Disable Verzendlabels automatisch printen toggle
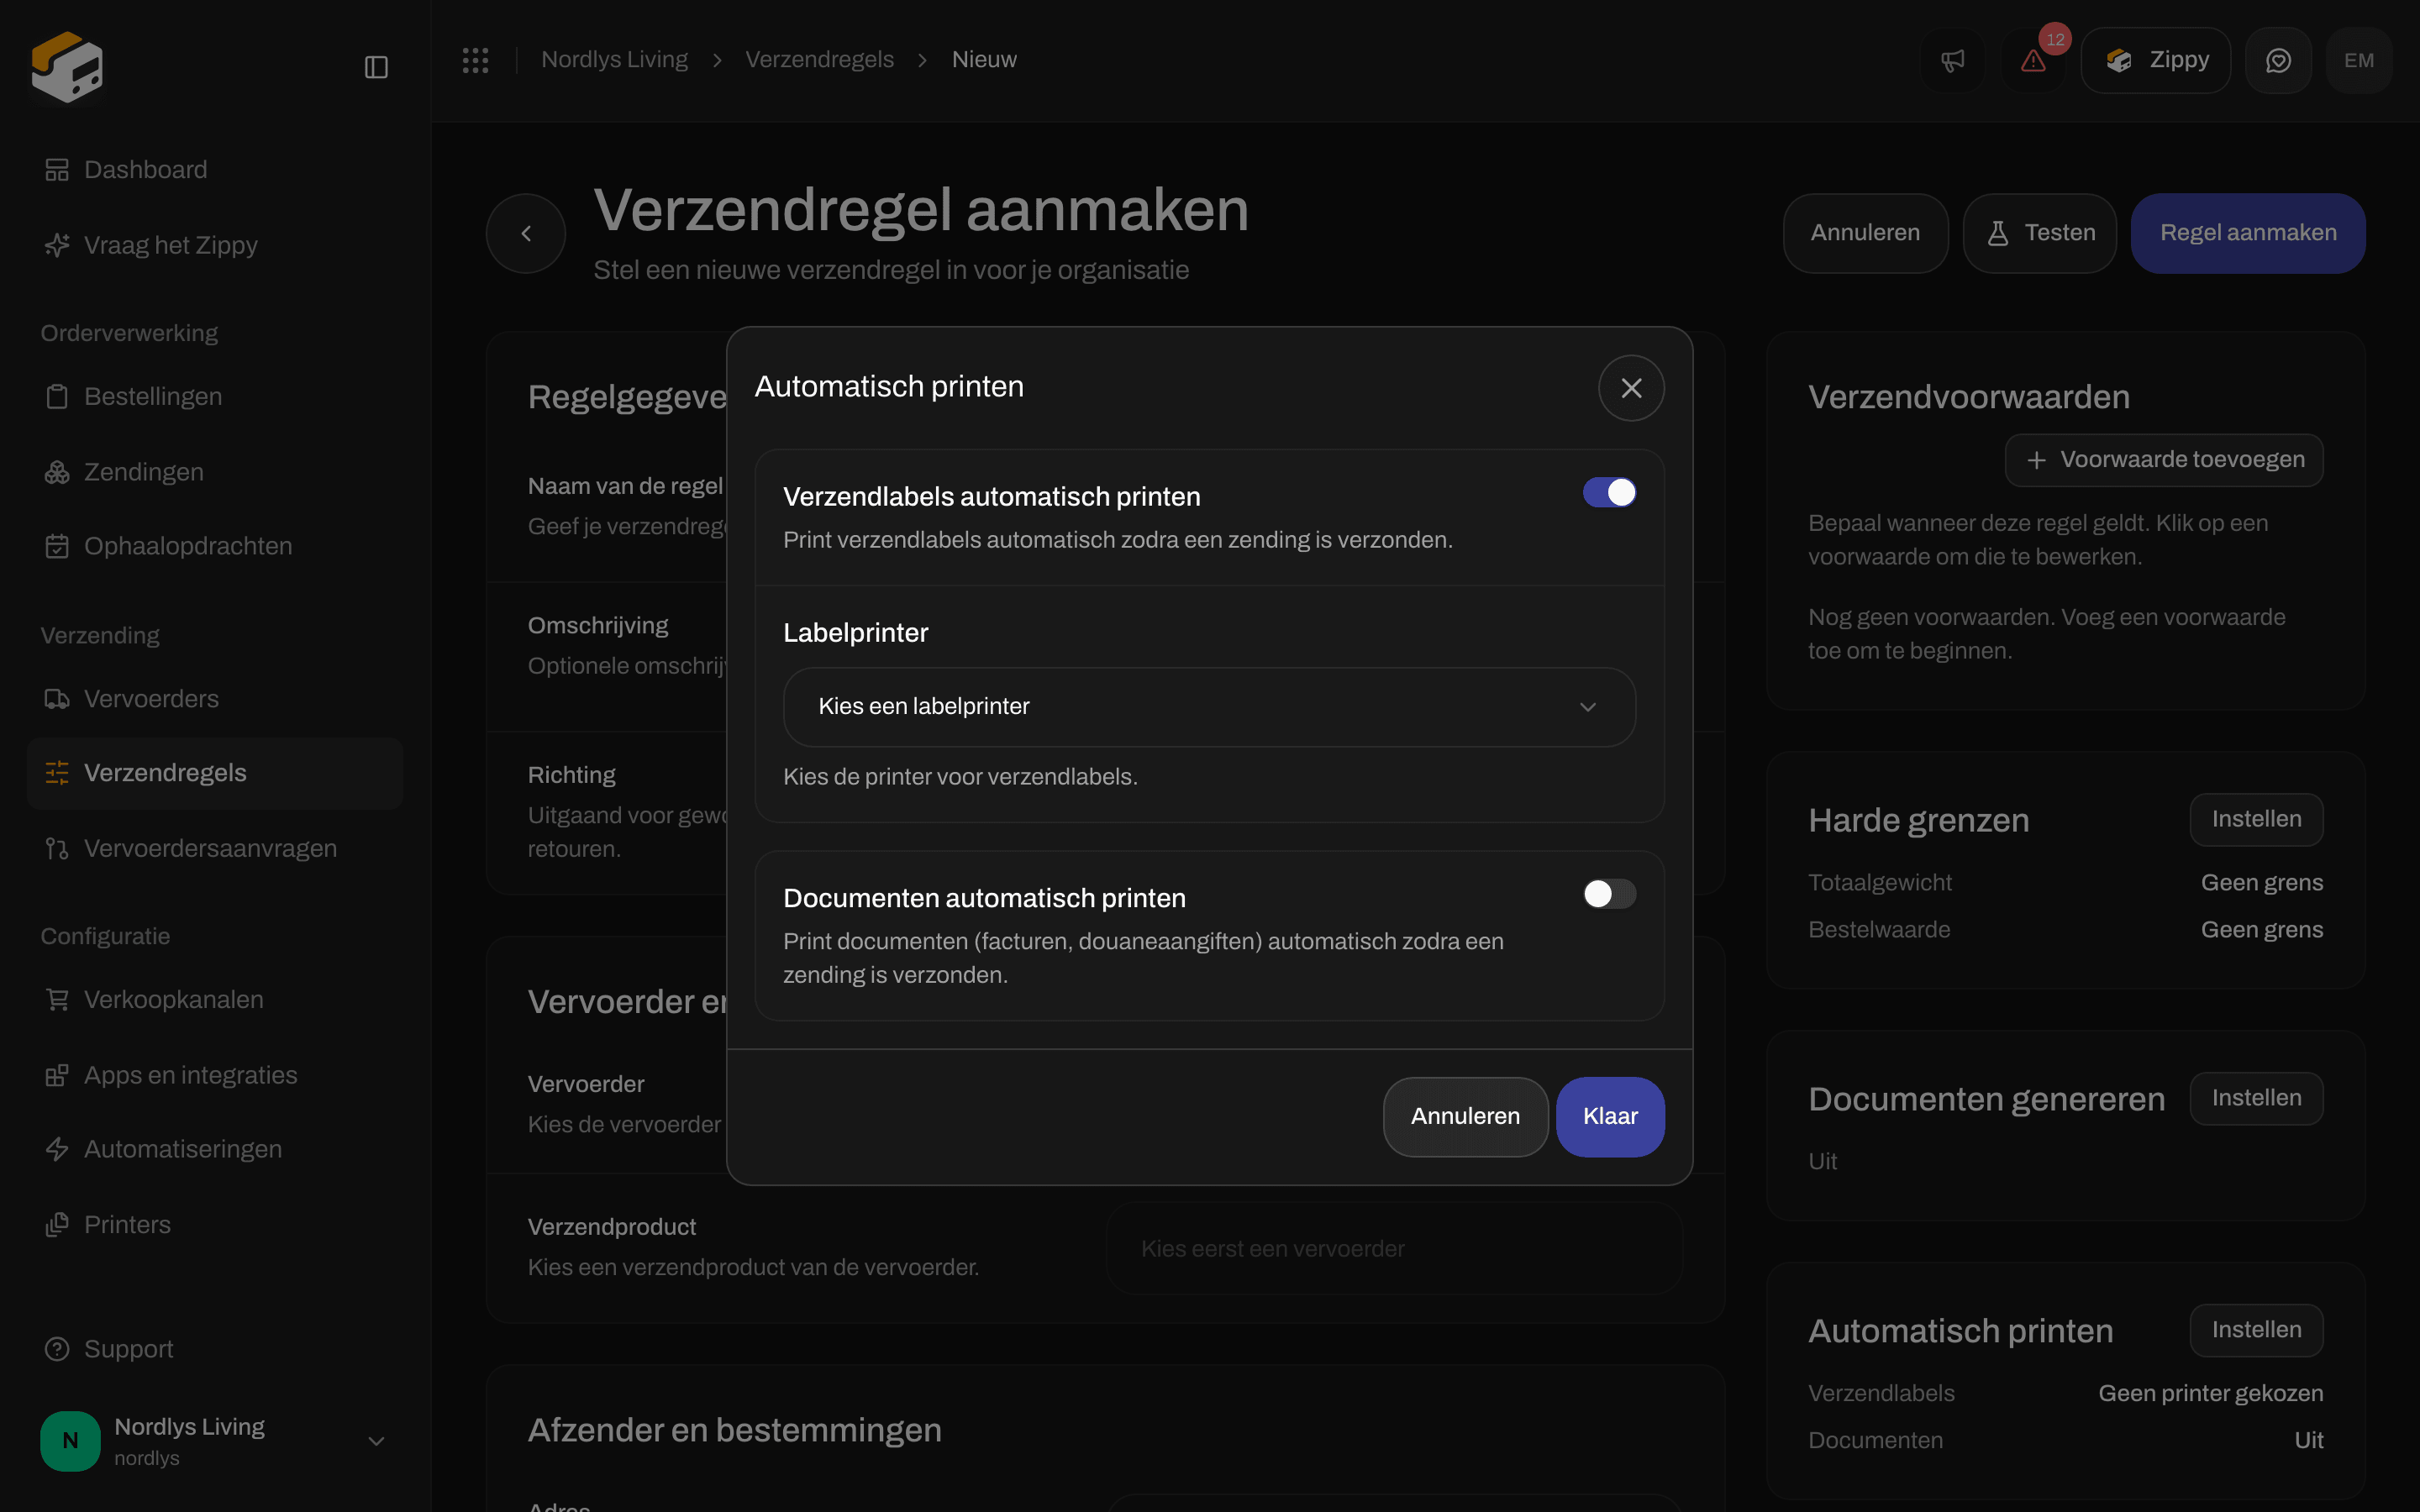Screen dimensions: 2420x1512 1609,493
